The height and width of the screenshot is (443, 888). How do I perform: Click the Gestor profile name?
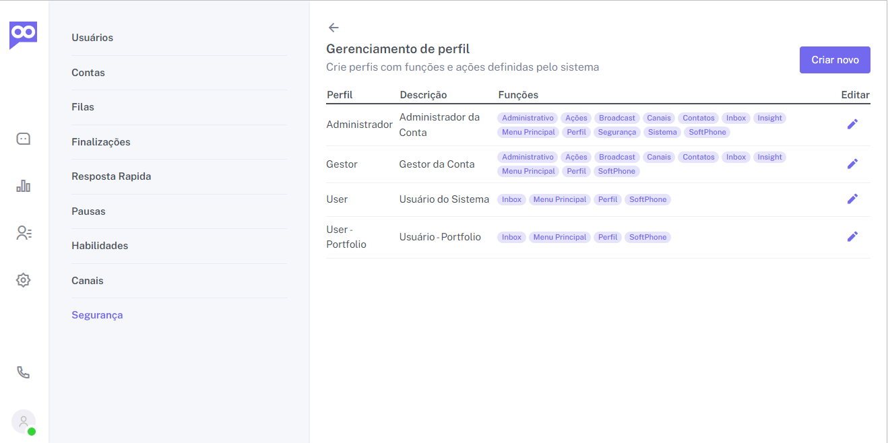click(342, 164)
